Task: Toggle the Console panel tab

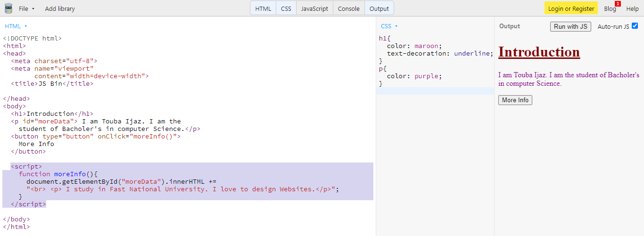Action: [x=349, y=8]
